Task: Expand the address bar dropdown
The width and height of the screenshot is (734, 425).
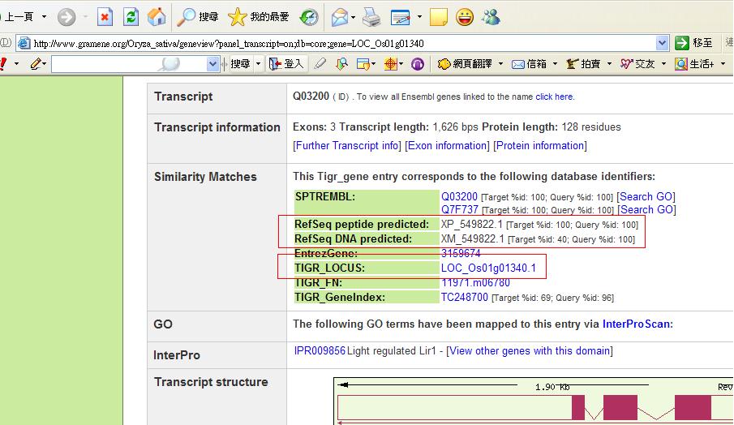Action: click(662, 43)
